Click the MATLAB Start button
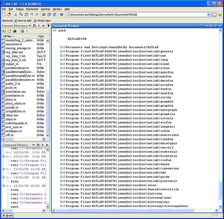This screenshot has height=219, width=224. (x=7, y=216)
